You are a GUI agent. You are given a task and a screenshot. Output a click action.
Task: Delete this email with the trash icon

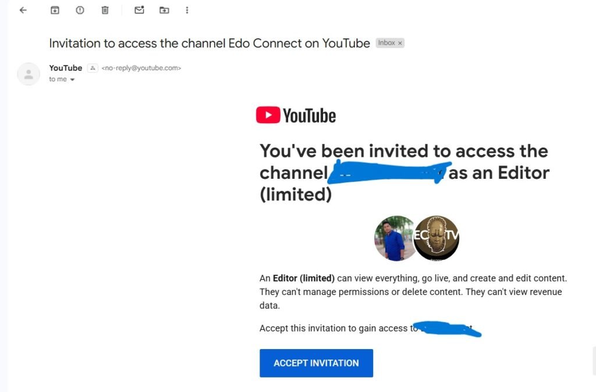105,10
